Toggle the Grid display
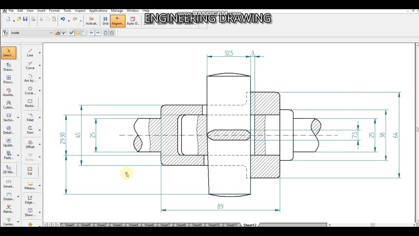The width and height of the screenshot is (419, 236). pos(105,21)
